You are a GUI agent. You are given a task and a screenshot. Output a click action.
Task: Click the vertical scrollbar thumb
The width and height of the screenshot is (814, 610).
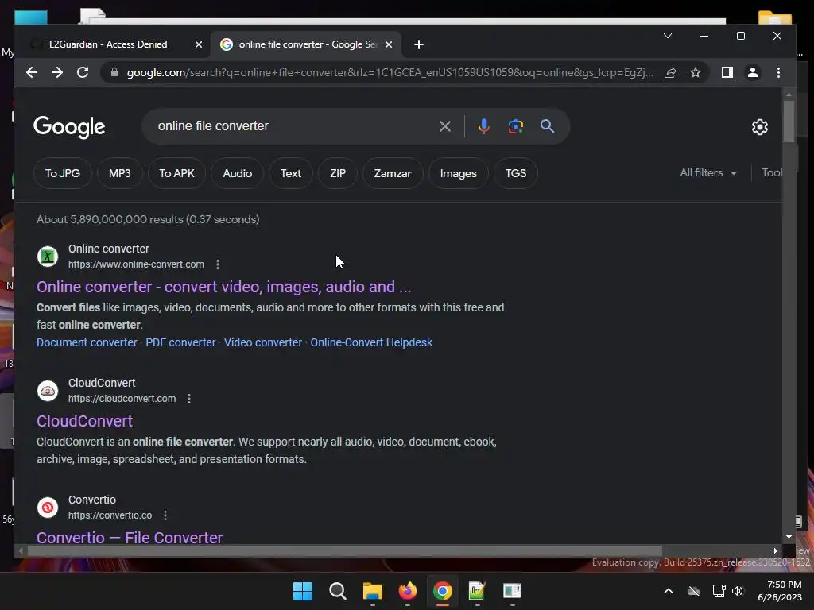point(789,122)
